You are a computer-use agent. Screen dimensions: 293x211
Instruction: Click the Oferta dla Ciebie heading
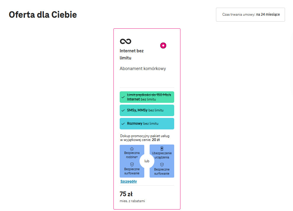point(43,14)
